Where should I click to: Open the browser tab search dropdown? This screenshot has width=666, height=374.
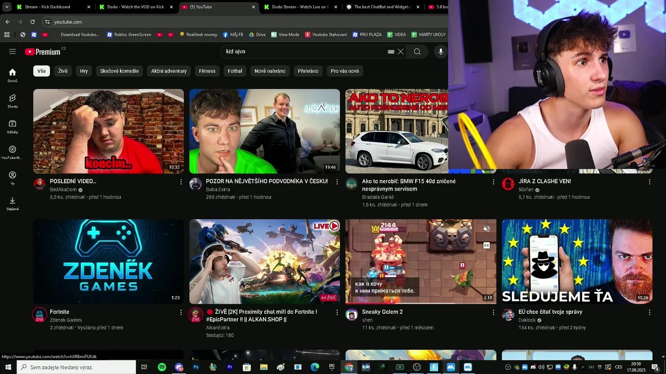click(7, 7)
